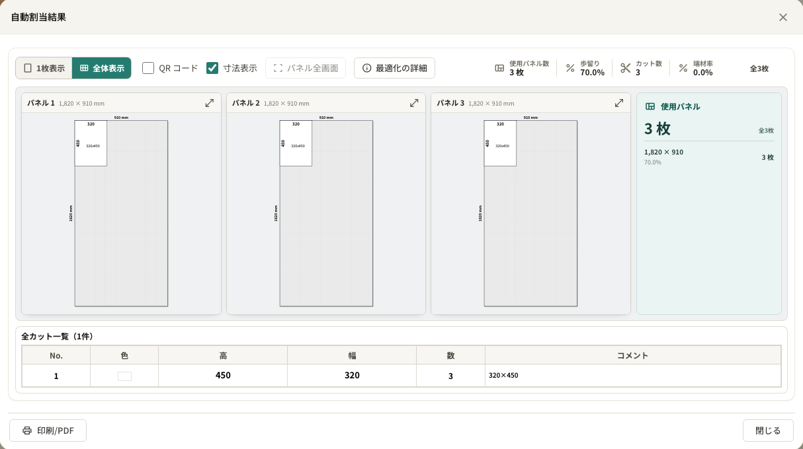The height and width of the screenshot is (449, 803).
Task: Click width value 320 in cut list
Action: pyautogui.click(x=352, y=375)
